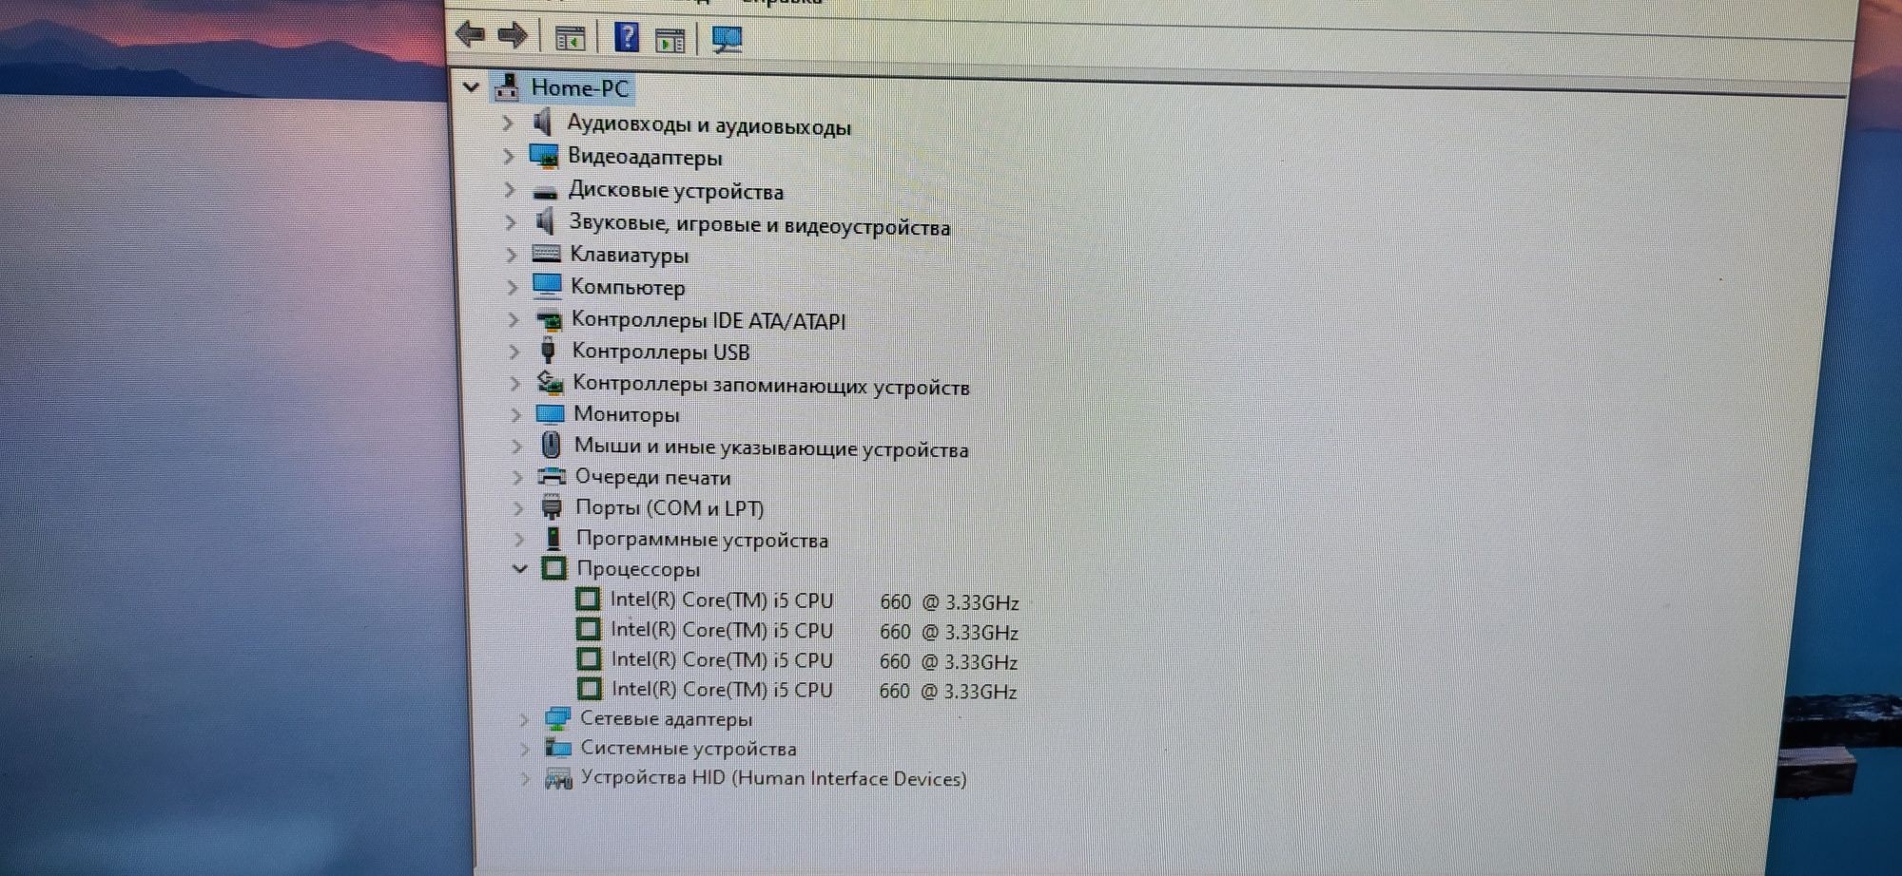Click the Видеоадаптеры display icon
This screenshot has height=876, width=1902.
(x=544, y=155)
